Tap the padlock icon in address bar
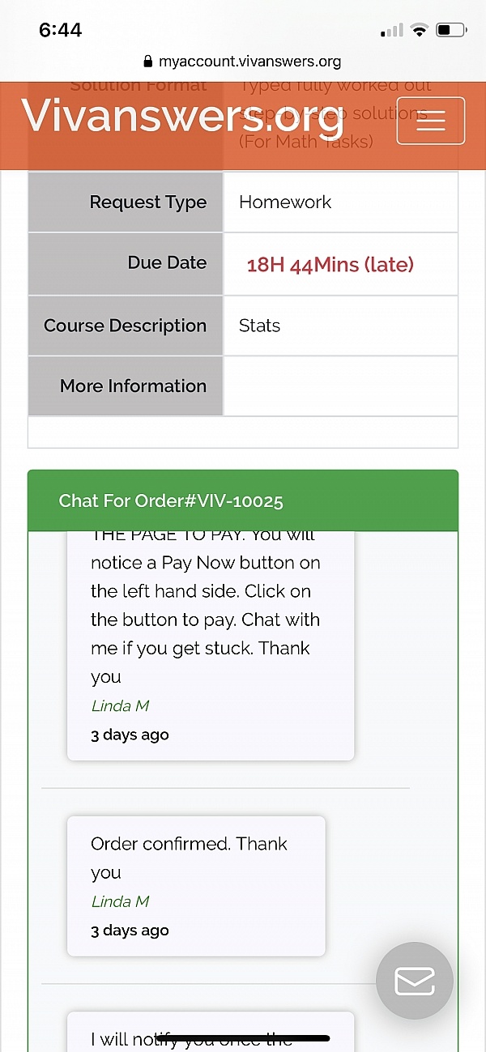 [147, 62]
